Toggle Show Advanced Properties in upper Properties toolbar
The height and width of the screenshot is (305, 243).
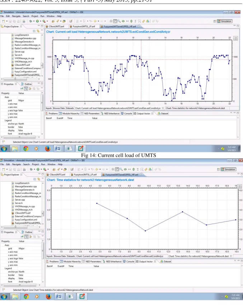point(30,89)
